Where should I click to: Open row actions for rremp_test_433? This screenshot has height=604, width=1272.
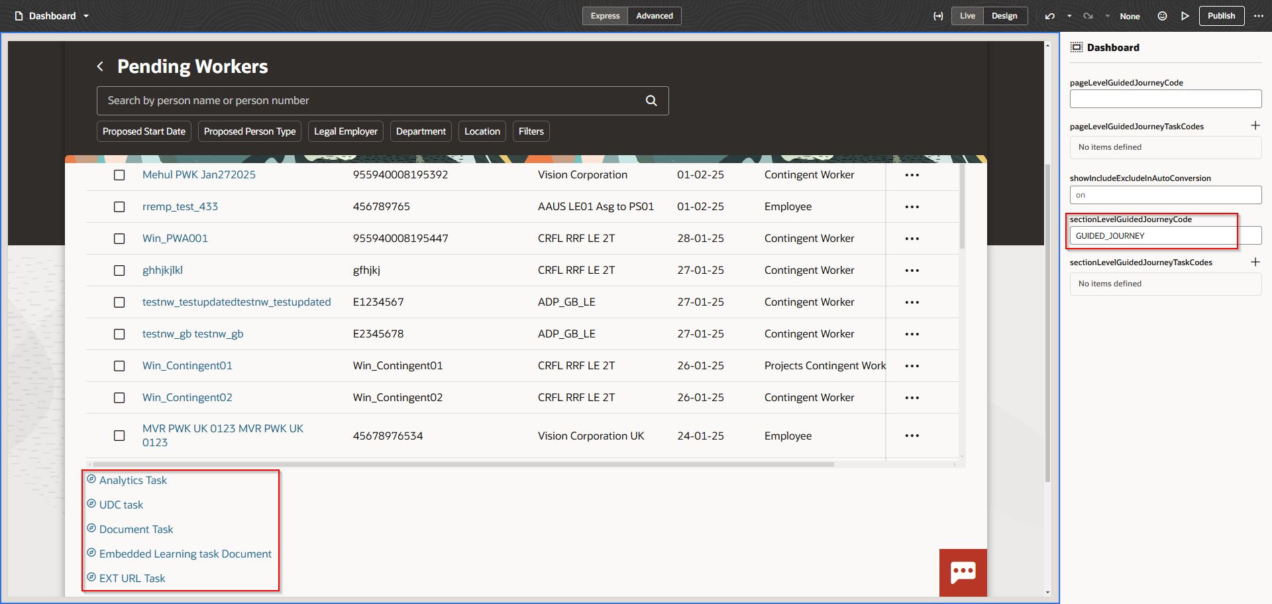tap(912, 207)
